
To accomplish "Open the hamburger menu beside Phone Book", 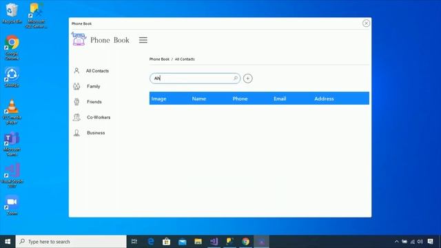I will tap(143, 40).
